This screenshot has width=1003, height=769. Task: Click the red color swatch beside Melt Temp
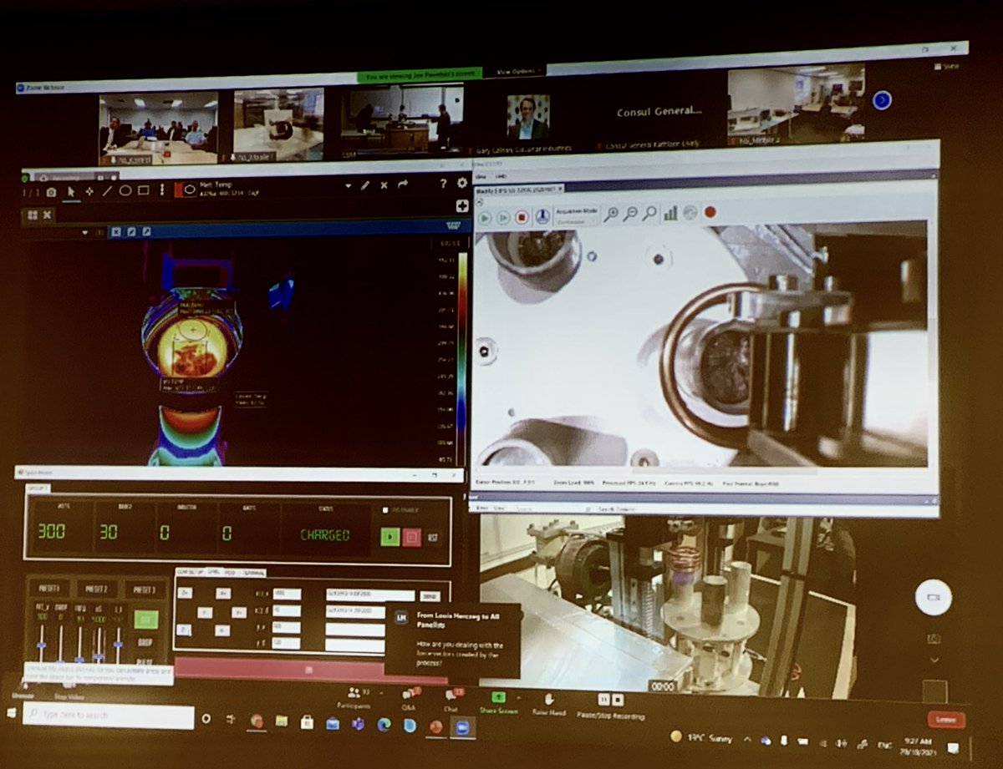pyautogui.click(x=178, y=190)
